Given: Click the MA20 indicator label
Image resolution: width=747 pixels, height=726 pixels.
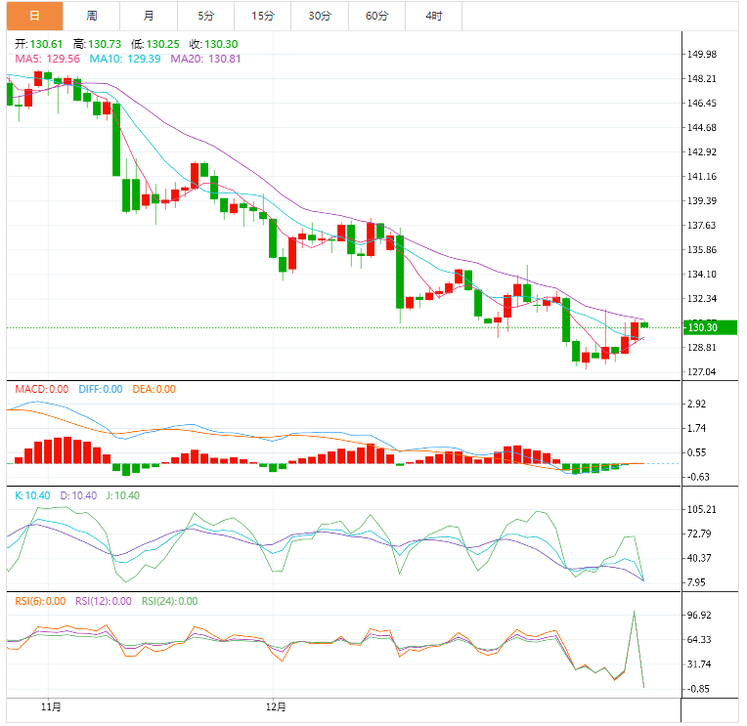Looking at the screenshot, I should coord(205,59).
